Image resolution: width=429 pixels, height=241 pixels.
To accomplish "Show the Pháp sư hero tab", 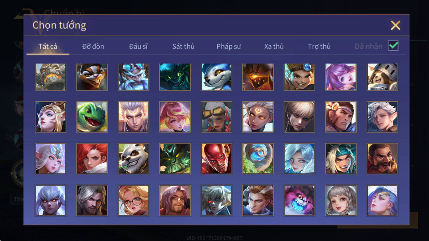I will [229, 46].
